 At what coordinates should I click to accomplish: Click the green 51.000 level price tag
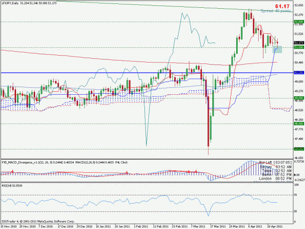pyautogui.click(x=299, y=47)
